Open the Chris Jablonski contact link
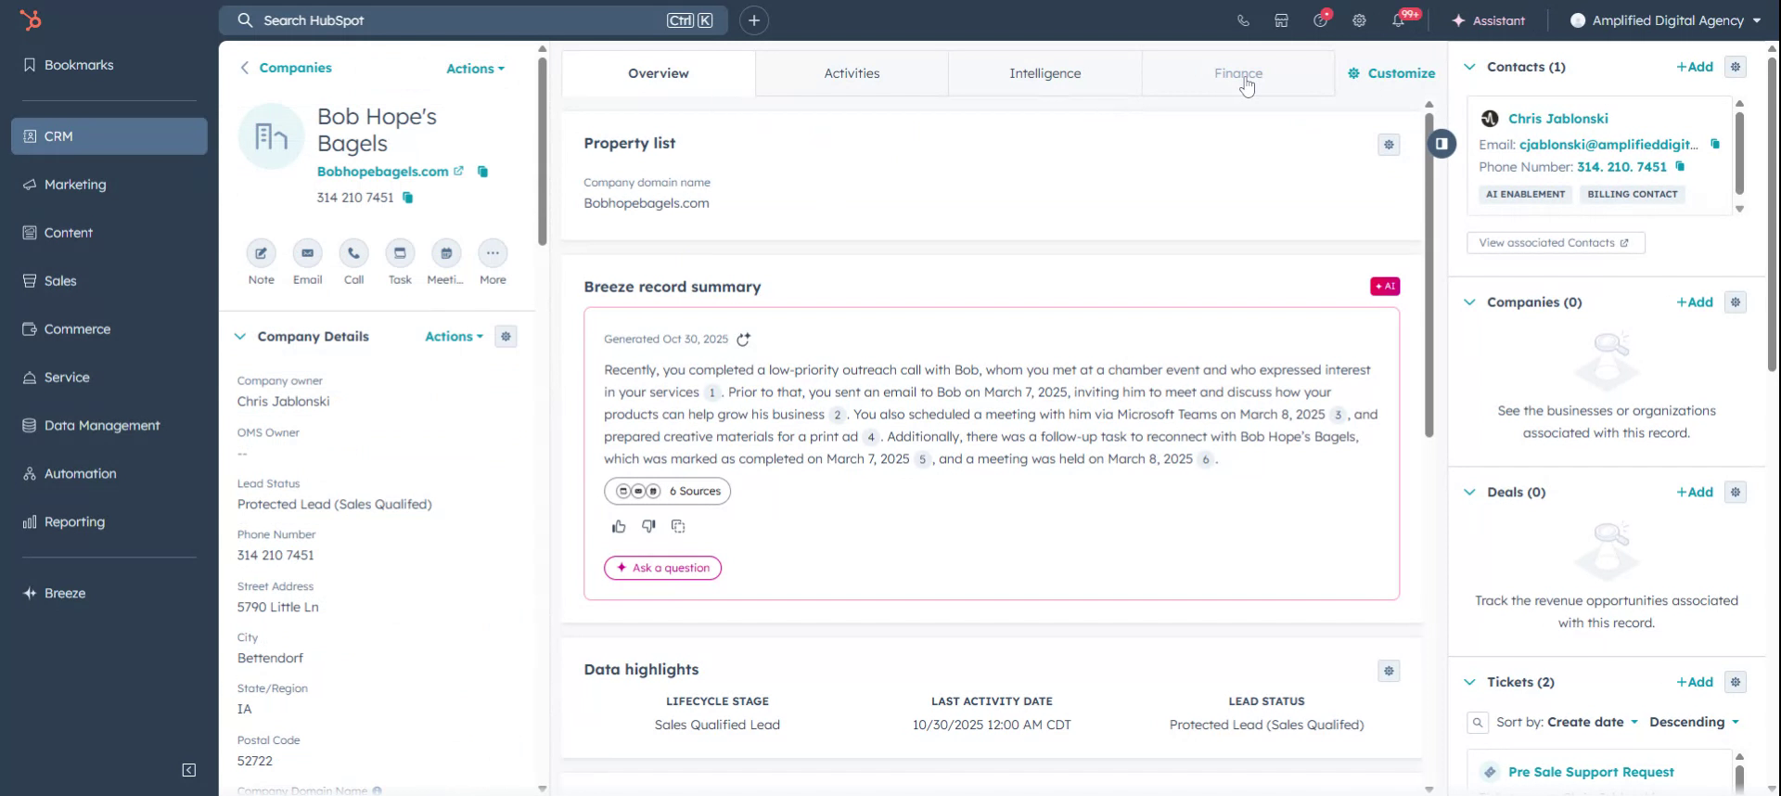The height and width of the screenshot is (796, 1781). pos(1558,119)
